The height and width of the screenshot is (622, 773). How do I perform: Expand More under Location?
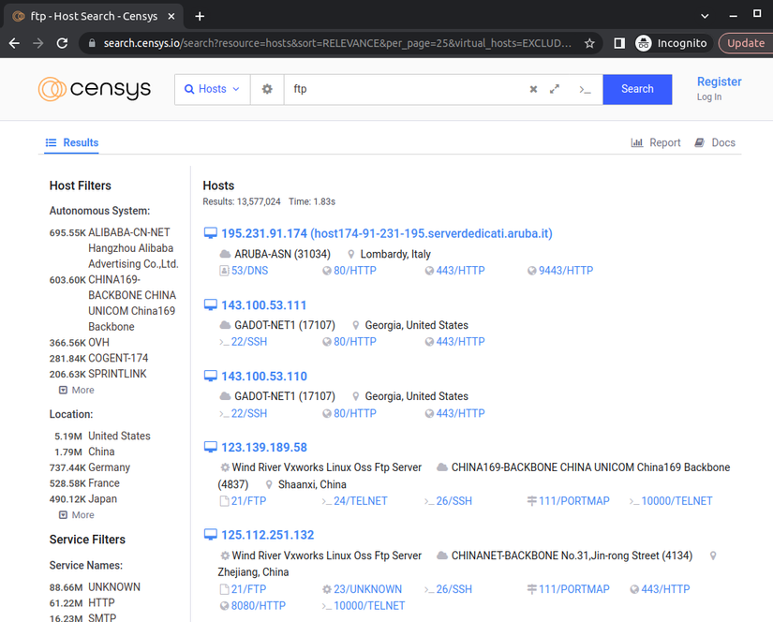pyautogui.click(x=77, y=514)
